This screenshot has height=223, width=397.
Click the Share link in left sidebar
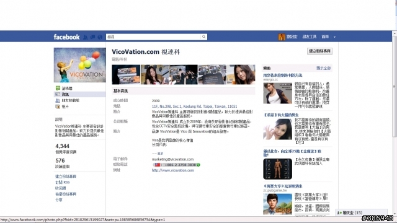click(x=59, y=200)
